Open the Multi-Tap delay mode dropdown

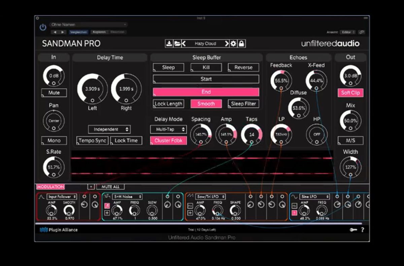(168, 129)
